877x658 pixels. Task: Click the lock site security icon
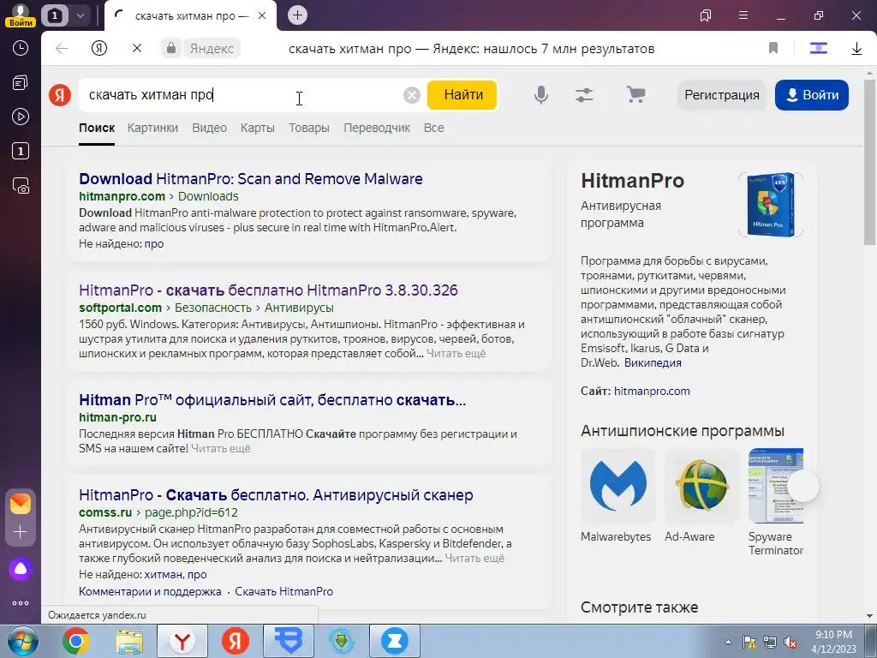(x=171, y=49)
